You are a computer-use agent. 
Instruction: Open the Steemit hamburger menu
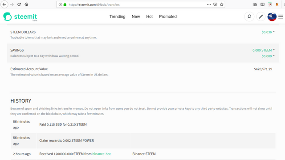click(x=281, y=16)
